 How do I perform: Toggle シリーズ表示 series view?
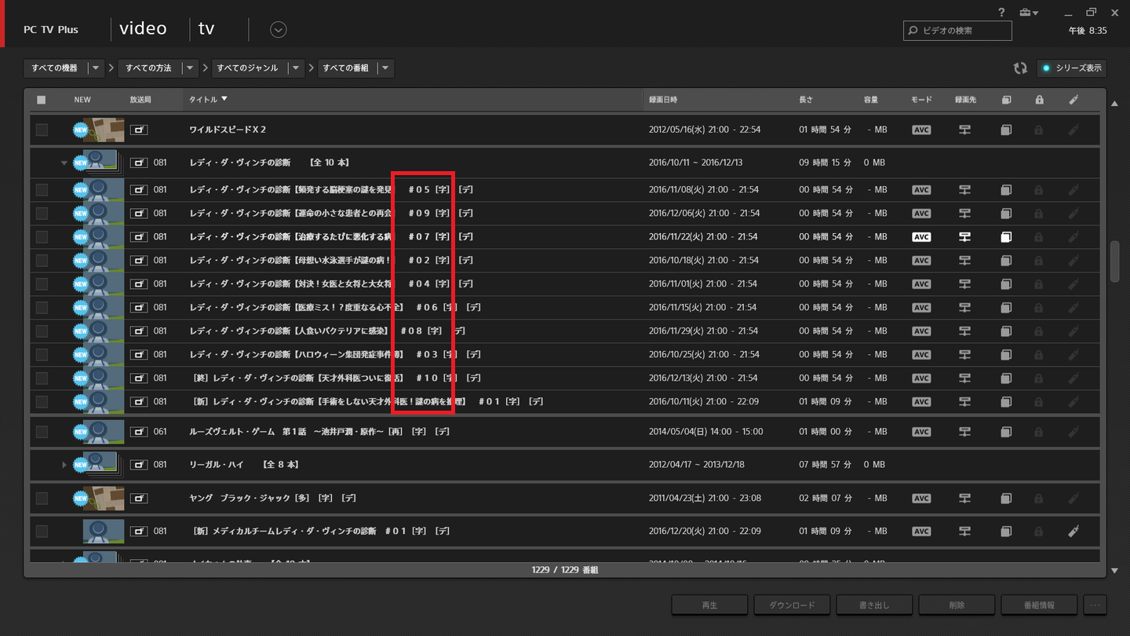point(1072,68)
